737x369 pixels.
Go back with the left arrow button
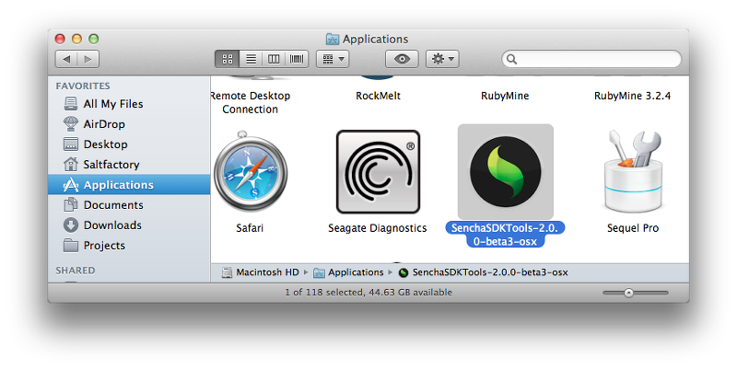coord(66,59)
